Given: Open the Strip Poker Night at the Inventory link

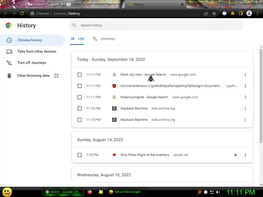Looking at the screenshot, I should click(x=145, y=155).
